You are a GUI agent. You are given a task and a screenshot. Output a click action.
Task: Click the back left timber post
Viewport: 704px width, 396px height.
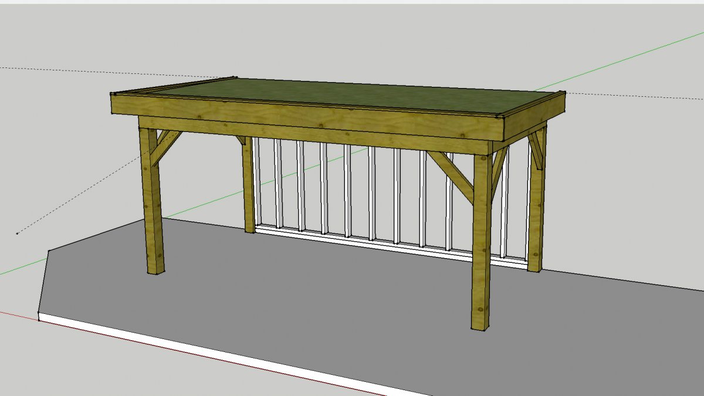[248, 188]
